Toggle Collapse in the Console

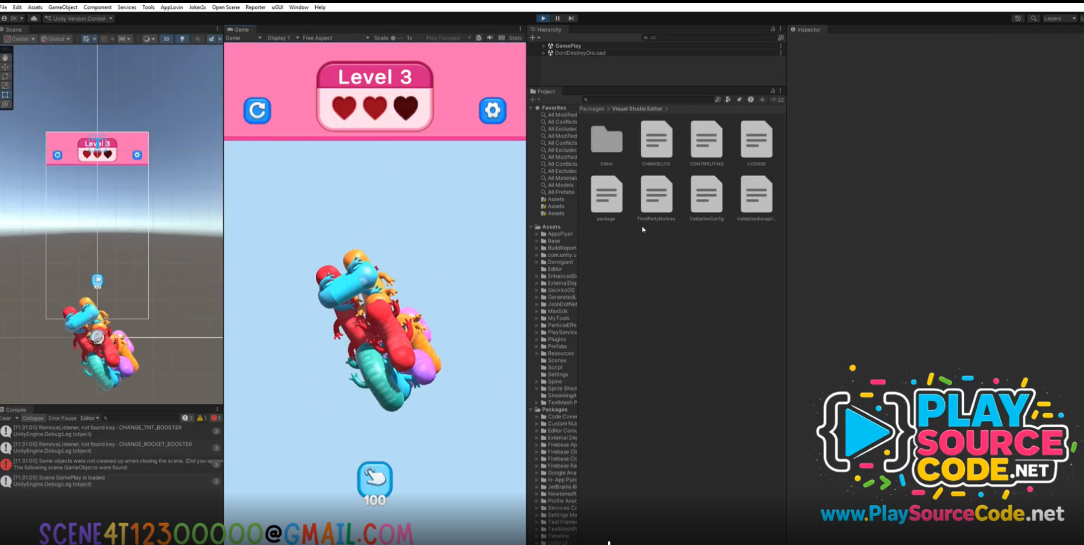(32, 418)
